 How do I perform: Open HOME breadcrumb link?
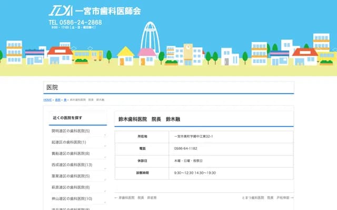47,100
